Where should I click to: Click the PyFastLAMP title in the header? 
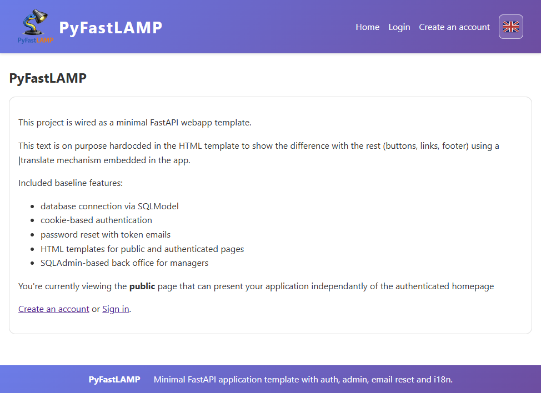pyautogui.click(x=111, y=27)
